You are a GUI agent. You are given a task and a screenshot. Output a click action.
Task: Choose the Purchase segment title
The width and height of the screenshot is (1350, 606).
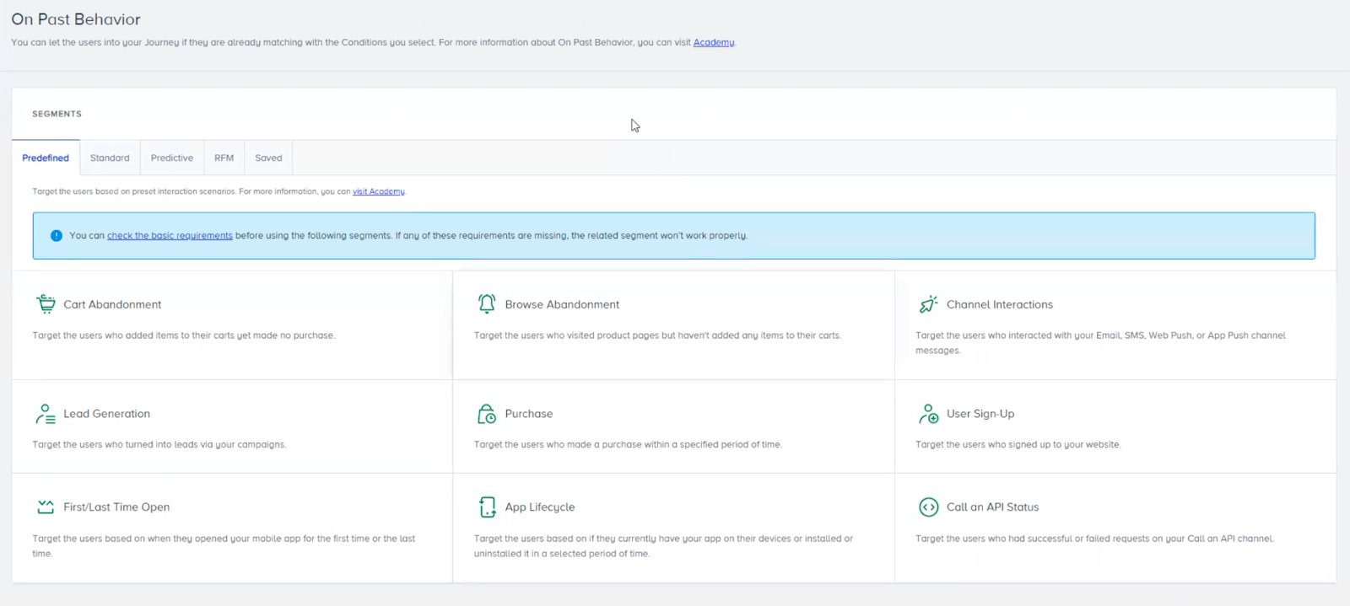(529, 414)
